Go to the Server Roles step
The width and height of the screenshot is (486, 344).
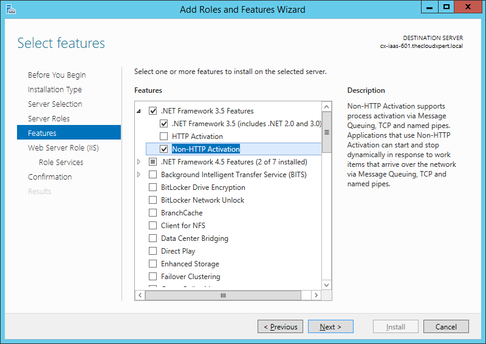point(49,119)
